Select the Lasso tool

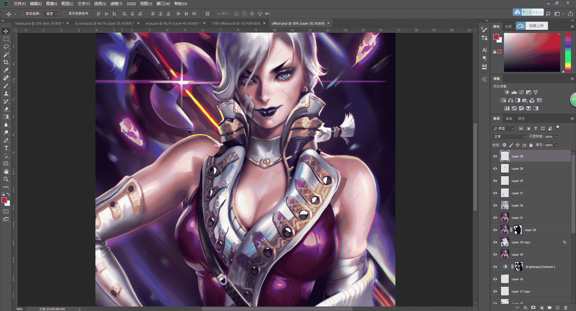point(6,47)
